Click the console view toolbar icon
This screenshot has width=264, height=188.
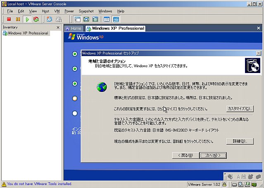tap(116, 19)
